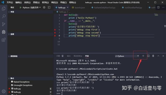This screenshot has height=95, width=166.
Task: Click the terminal prompt input cursor
Action: click(62, 93)
